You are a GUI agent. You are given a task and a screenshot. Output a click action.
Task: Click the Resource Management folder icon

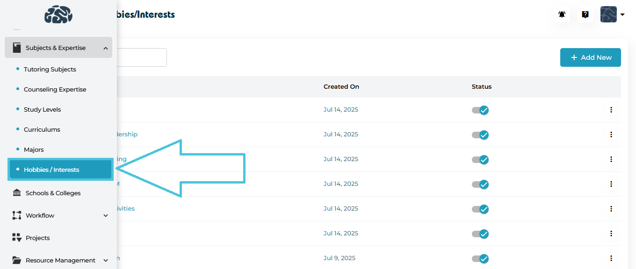point(17,260)
